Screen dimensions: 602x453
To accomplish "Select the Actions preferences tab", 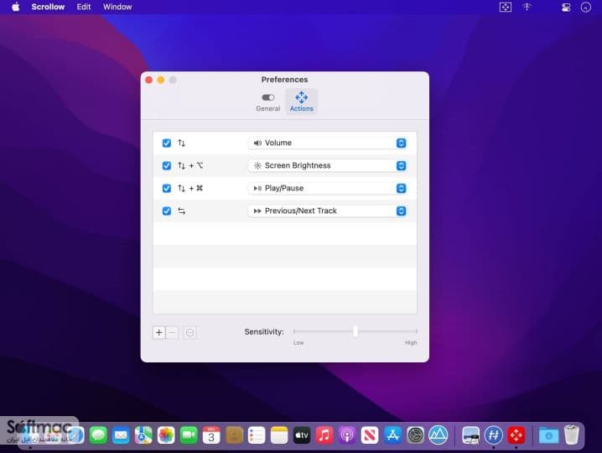I will (301, 102).
